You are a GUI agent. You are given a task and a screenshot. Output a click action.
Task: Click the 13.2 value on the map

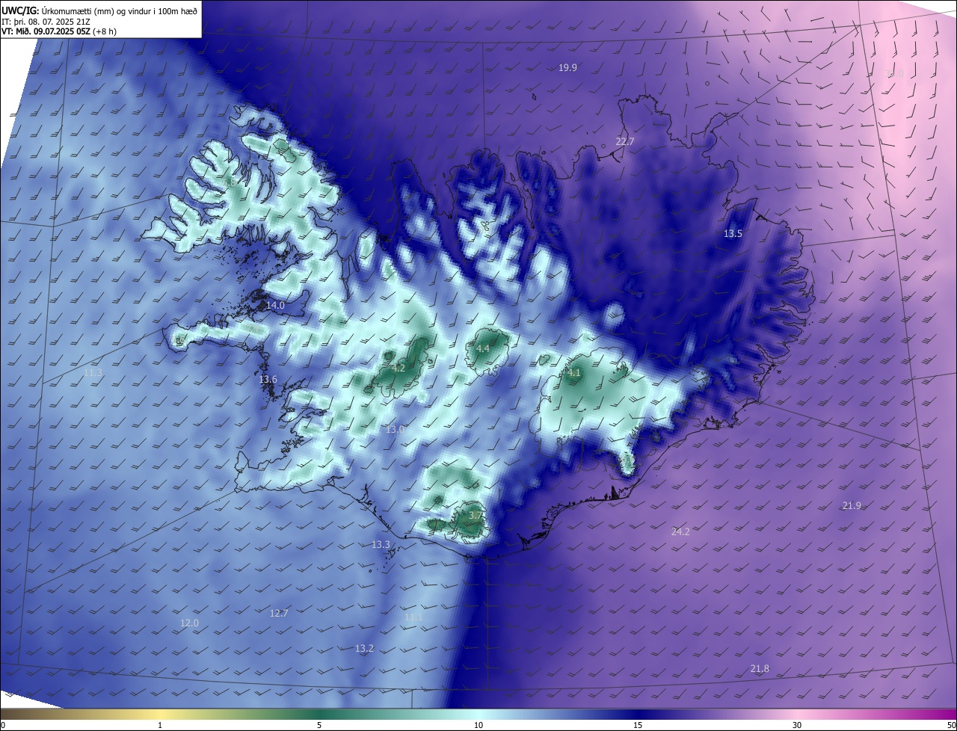click(x=364, y=649)
